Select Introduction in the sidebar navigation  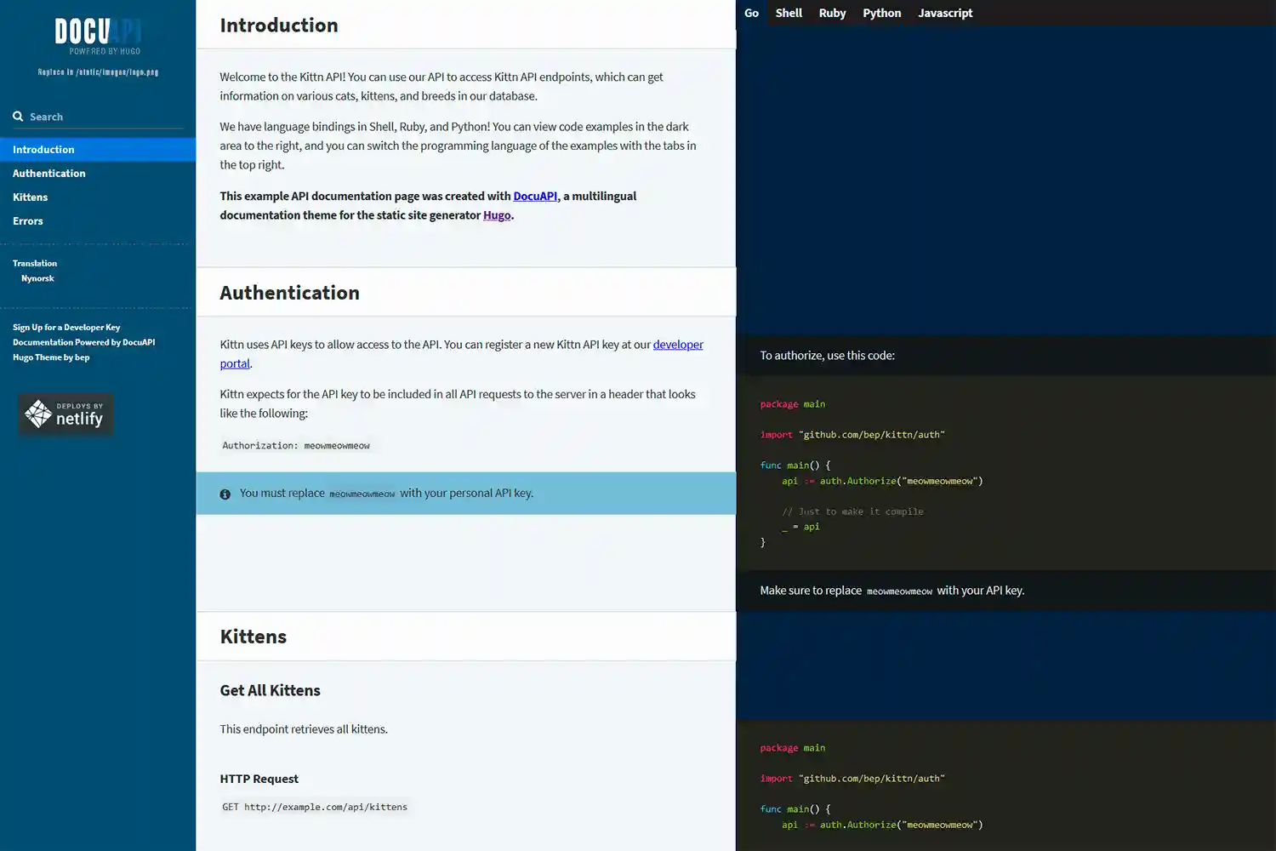43,149
